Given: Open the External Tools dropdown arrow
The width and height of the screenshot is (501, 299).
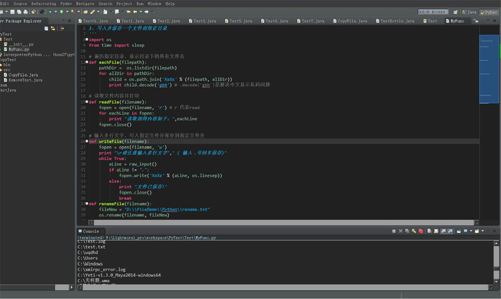Looking at the screenshot, I should [x=78, y=12].
